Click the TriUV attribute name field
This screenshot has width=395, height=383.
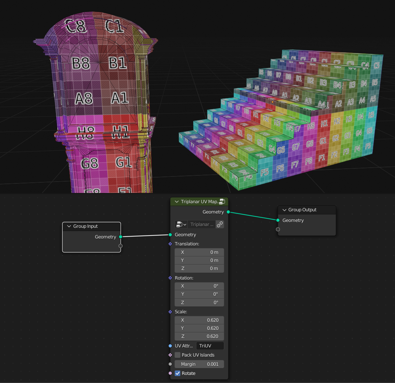click(210, 346)
